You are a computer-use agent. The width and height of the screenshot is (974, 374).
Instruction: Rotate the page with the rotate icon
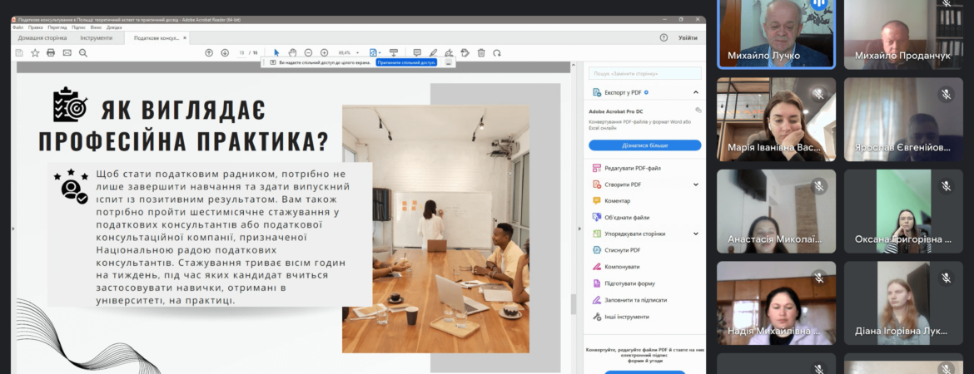point(497,53)
